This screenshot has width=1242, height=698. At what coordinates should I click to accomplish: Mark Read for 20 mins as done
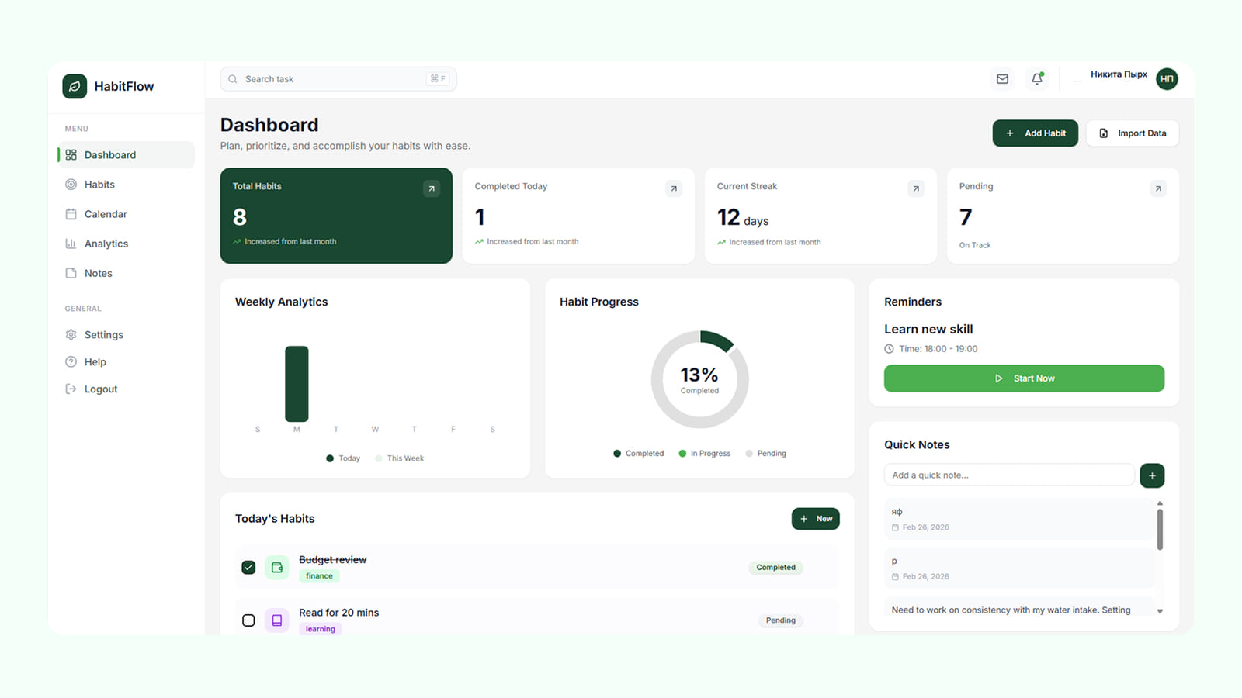248,620
